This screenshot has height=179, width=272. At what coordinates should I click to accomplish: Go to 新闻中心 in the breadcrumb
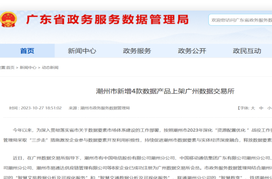point(28,68)
